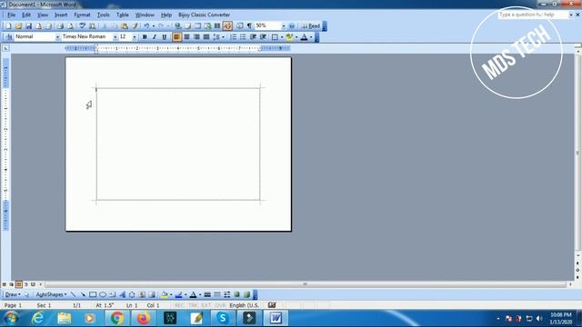
Task: Select the Line drawing tool
Action: pyautogui.click(x=73, y=294)
